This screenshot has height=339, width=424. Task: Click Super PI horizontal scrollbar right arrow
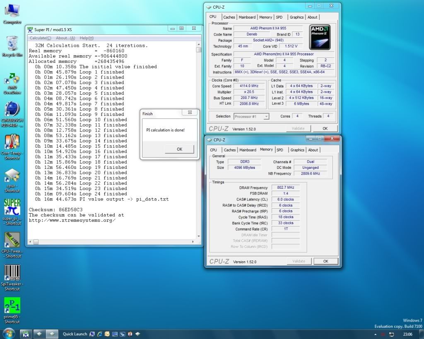pos(193,242)
